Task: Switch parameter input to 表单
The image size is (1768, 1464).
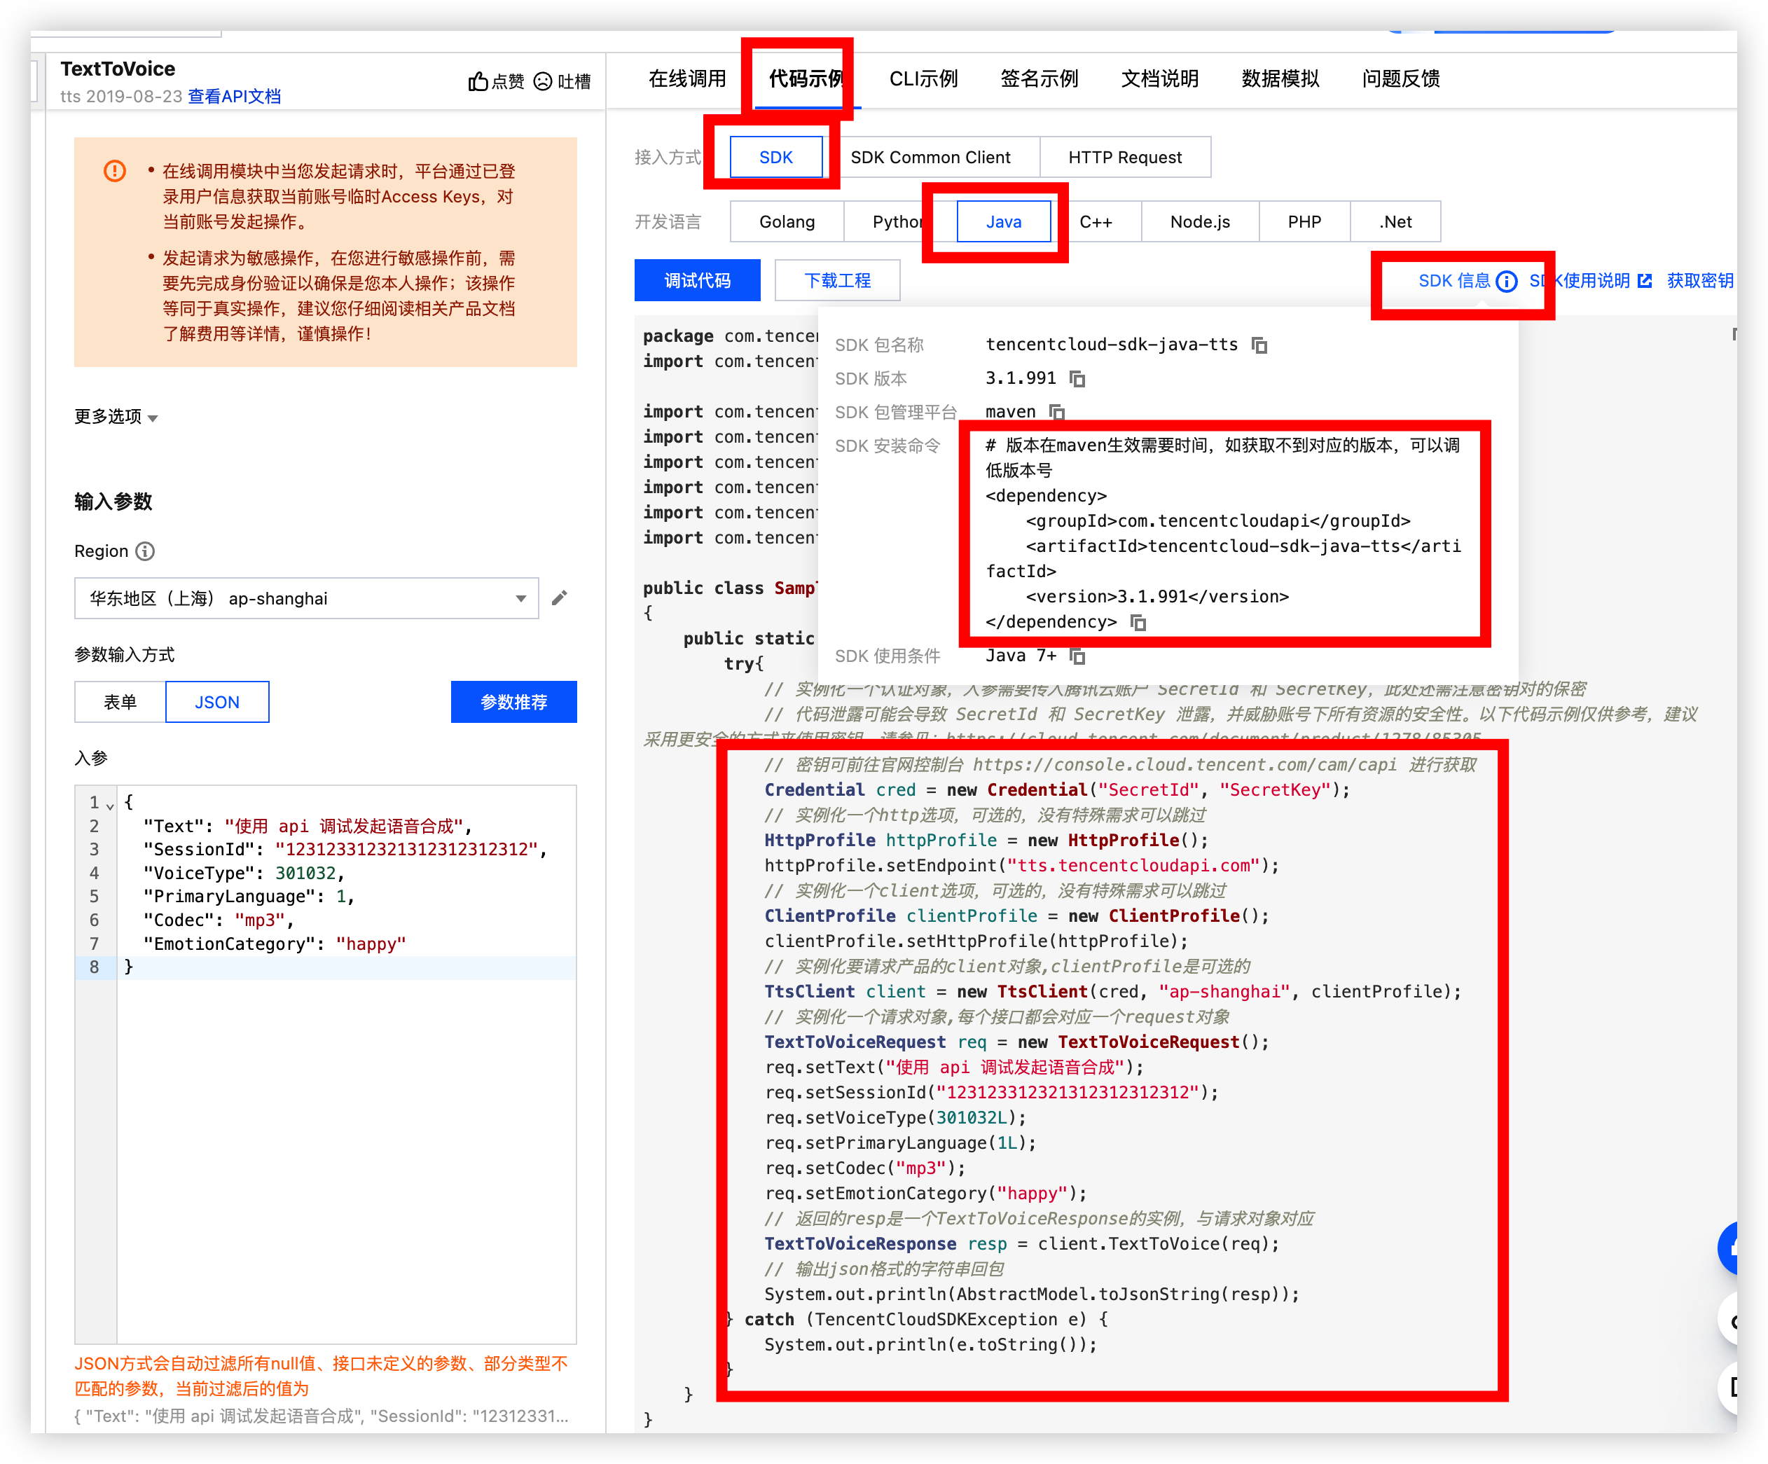Action: click(x=120, y=702)
